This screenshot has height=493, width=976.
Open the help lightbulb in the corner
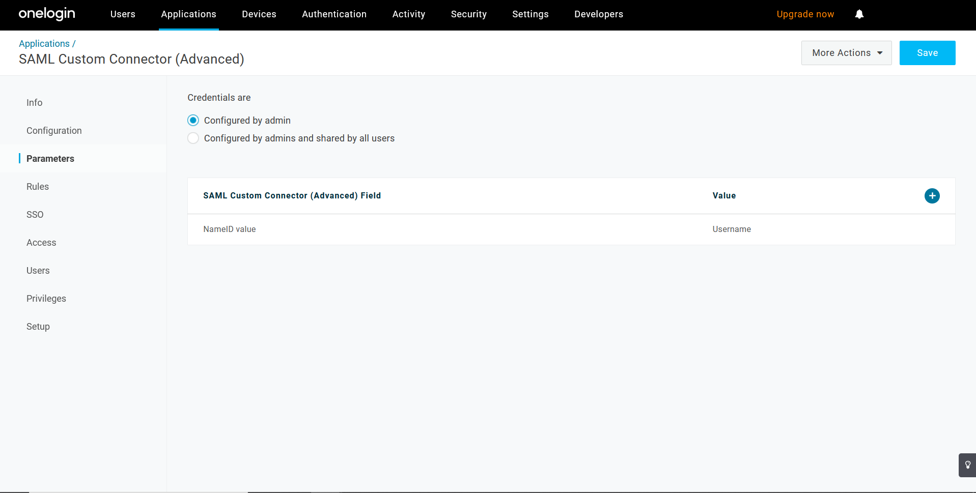tap(968, 465)
